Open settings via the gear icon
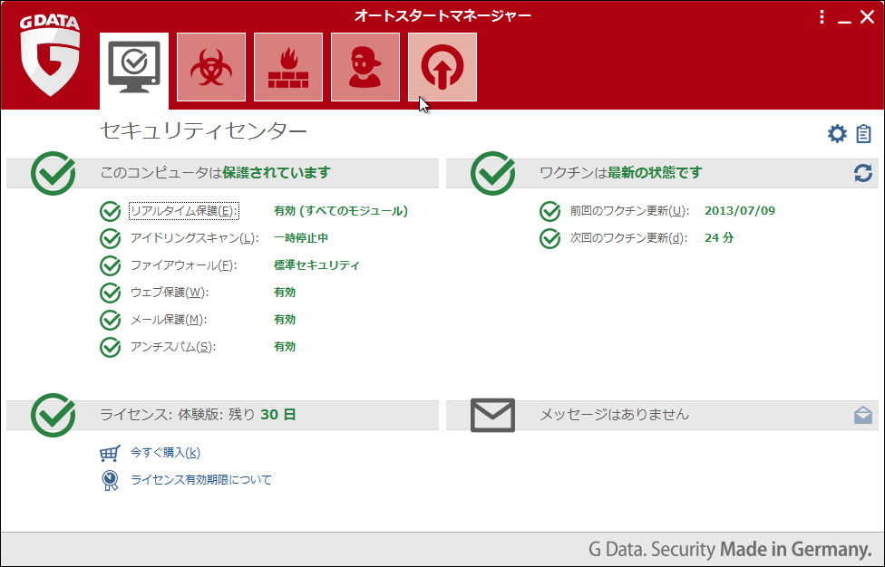 [837, 133]
